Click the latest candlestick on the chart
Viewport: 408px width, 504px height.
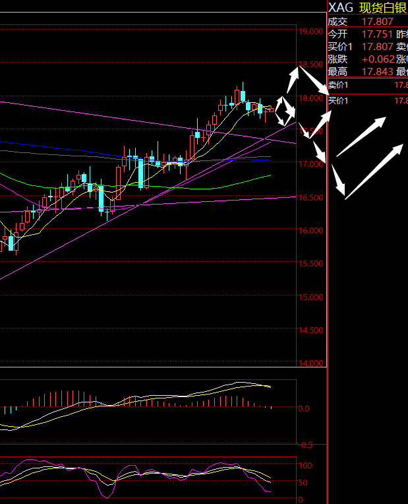coord(271,110)
